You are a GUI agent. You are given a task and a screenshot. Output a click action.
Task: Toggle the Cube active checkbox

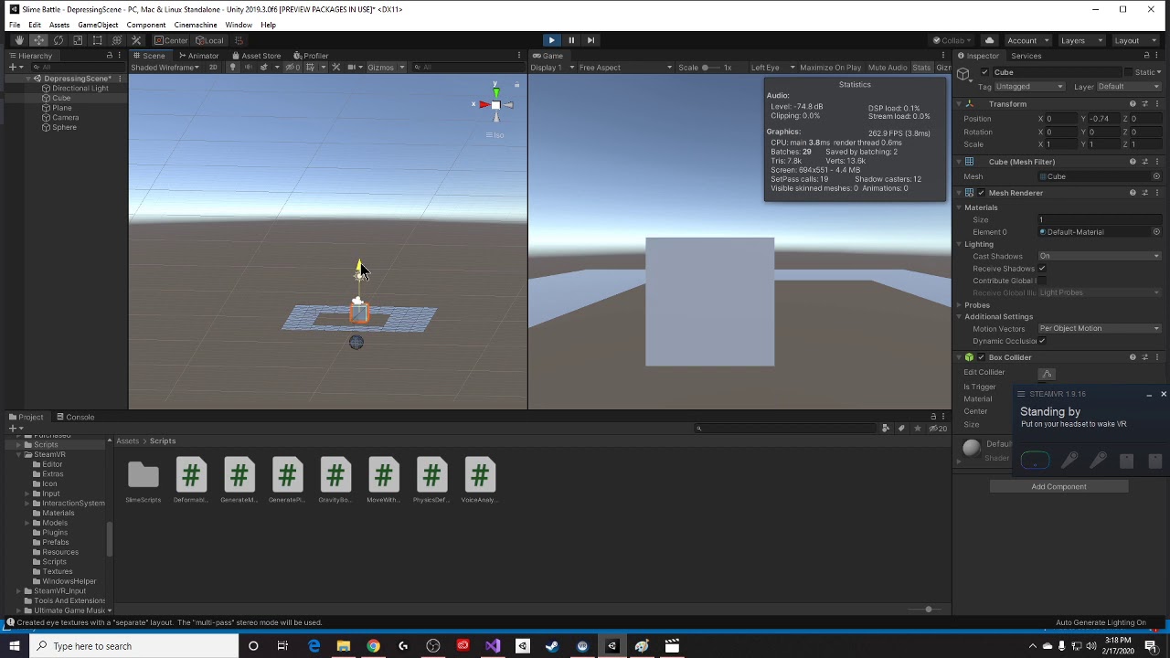pyautogui.click(x=984, y=72)
